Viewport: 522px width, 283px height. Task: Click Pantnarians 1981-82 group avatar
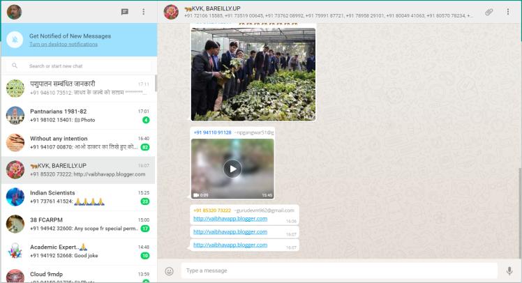coord(15,116)
